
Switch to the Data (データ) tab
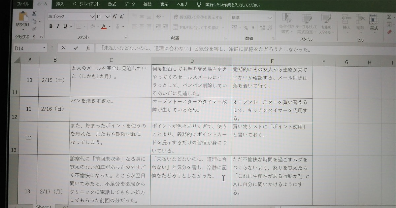click(x=130, y=4)
